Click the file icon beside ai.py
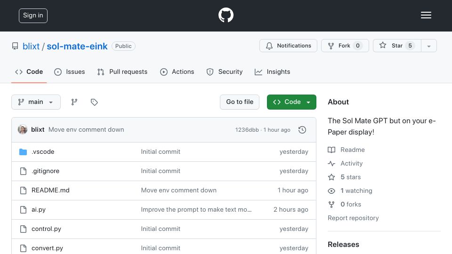The height and width of the screenshot is (254, 452). [23, 210]
